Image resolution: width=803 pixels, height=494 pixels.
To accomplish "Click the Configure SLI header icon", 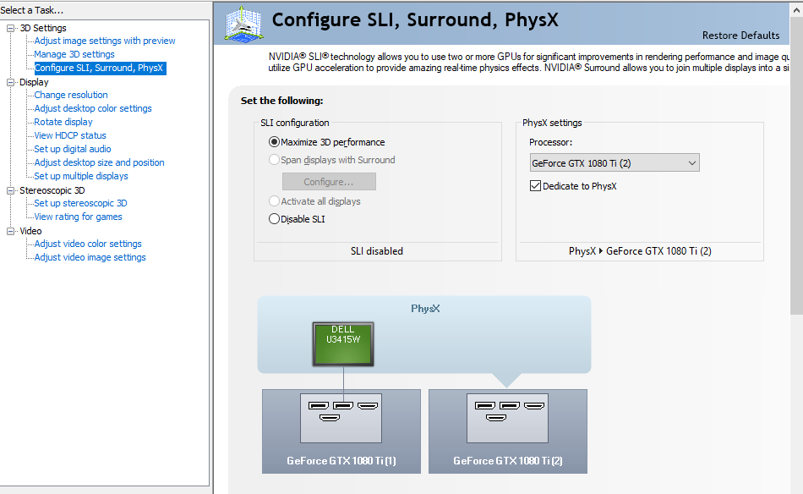I will (x=243, y=24).
